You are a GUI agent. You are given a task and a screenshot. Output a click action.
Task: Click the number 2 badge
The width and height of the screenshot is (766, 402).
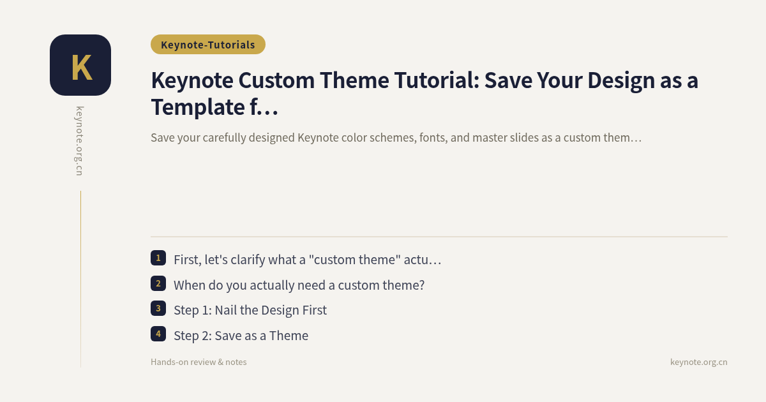[158, 283]
